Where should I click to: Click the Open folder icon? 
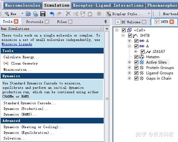click(x=28, y=14)
